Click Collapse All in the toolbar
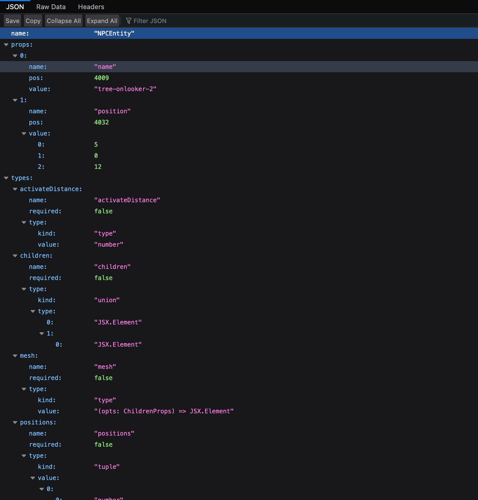Viewport: 478px width, 500px height. (64, 21)
